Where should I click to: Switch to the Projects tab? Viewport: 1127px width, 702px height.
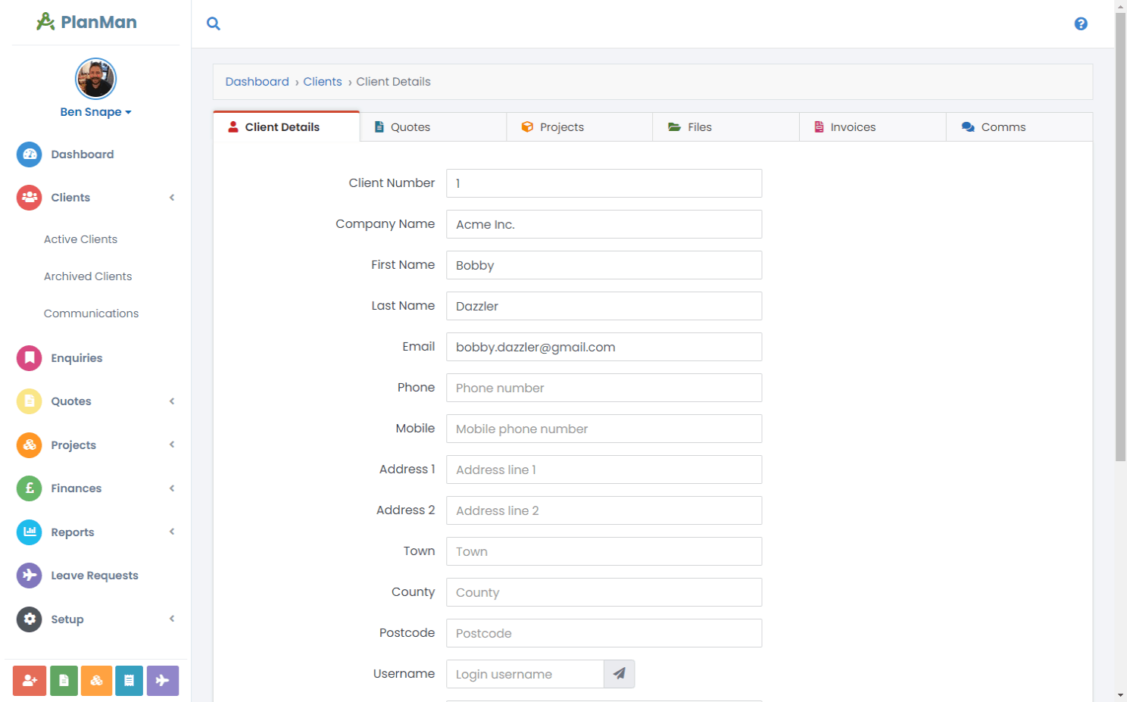click(x=579, y=127)
